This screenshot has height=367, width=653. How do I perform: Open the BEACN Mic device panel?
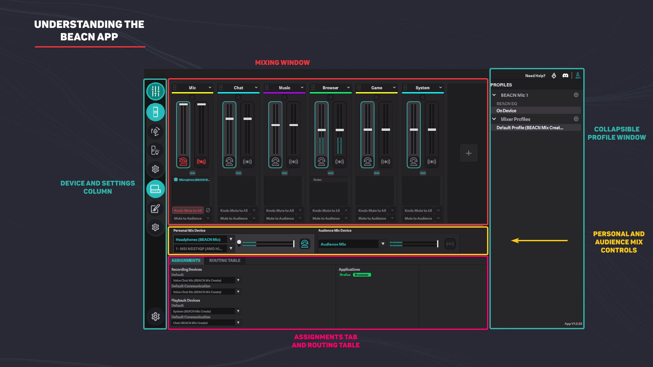(x=155, y=112)
